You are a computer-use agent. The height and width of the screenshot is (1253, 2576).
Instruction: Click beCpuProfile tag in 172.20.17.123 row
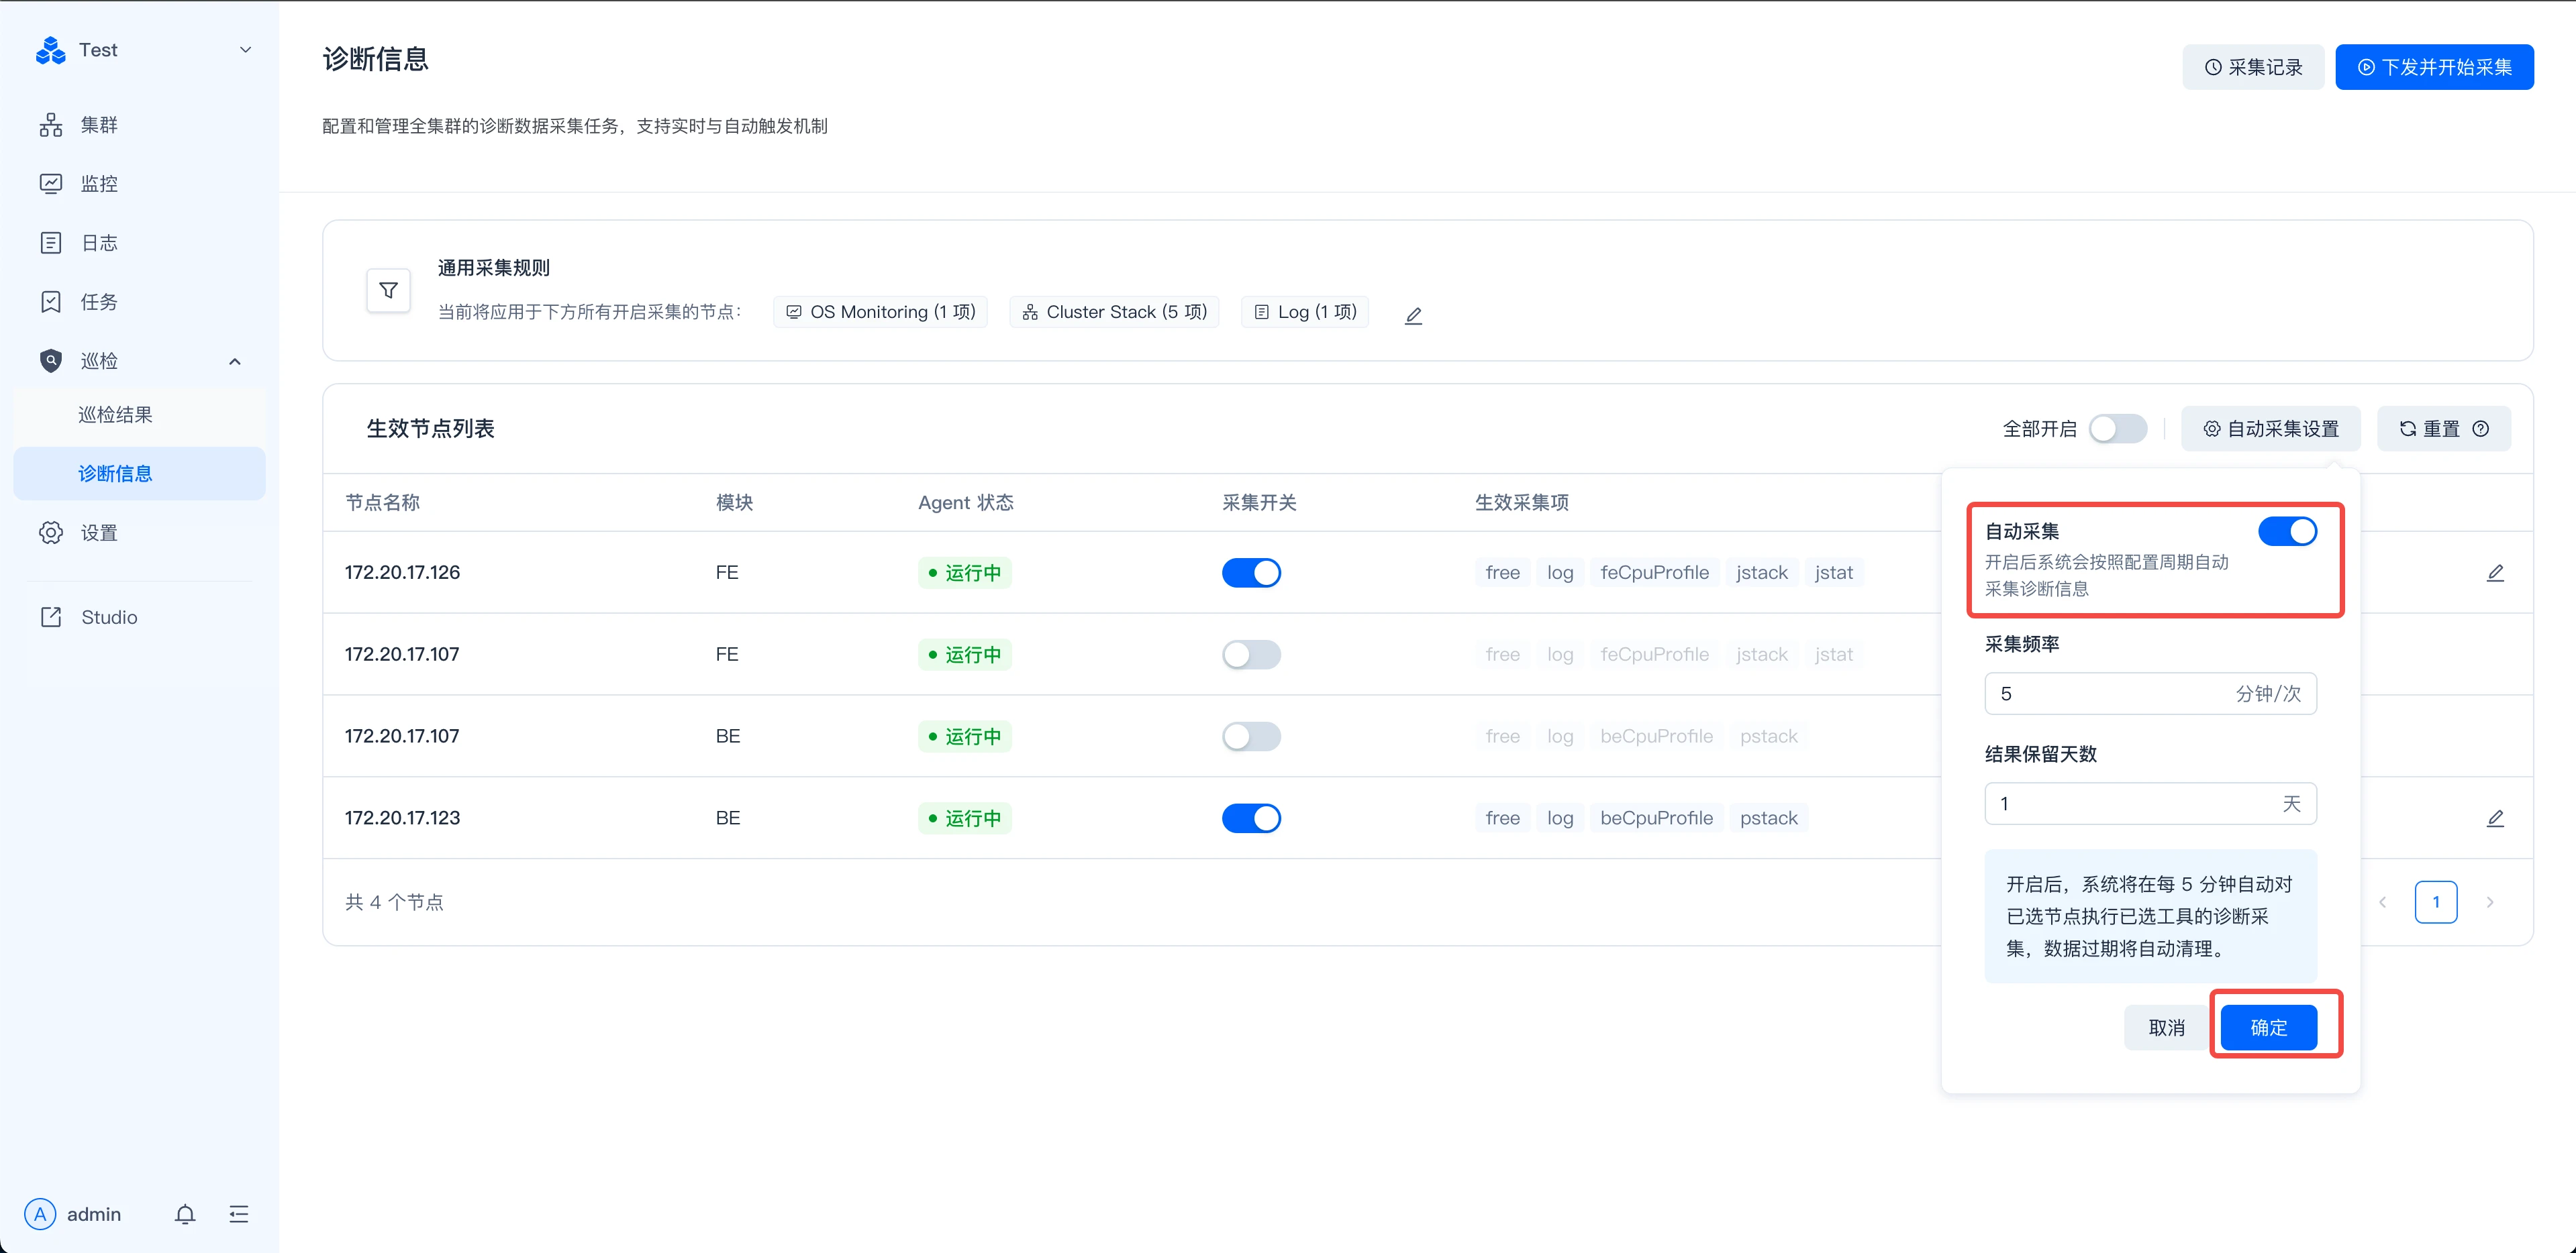[1656, 818]
